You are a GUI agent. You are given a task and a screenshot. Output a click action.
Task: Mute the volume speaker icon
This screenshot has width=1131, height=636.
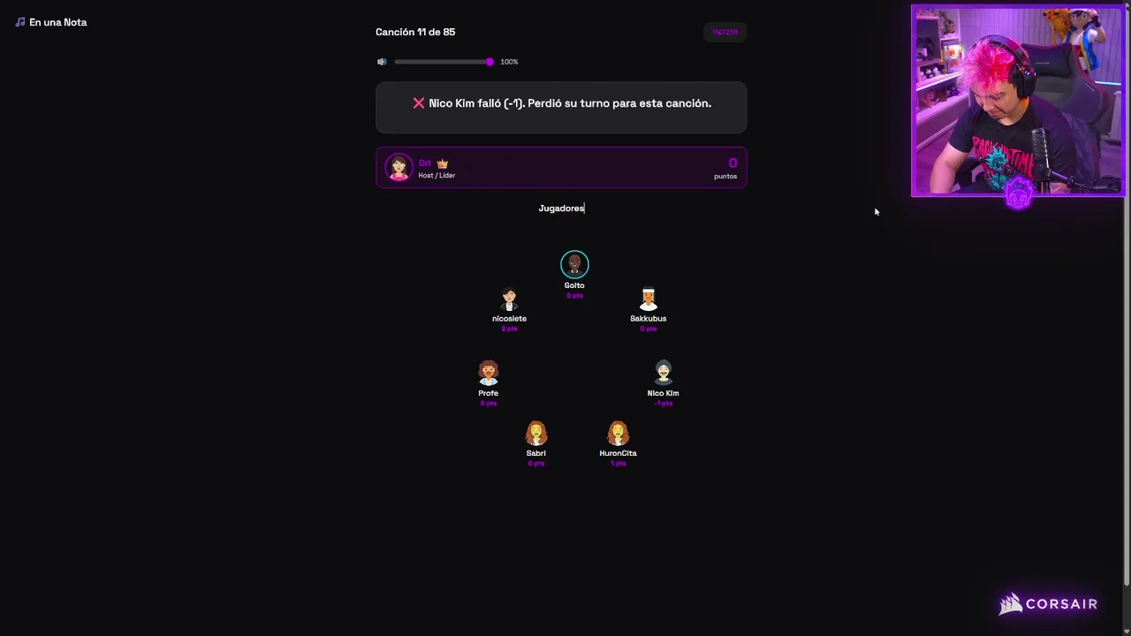pyautogui.click(x=382, y=62)
